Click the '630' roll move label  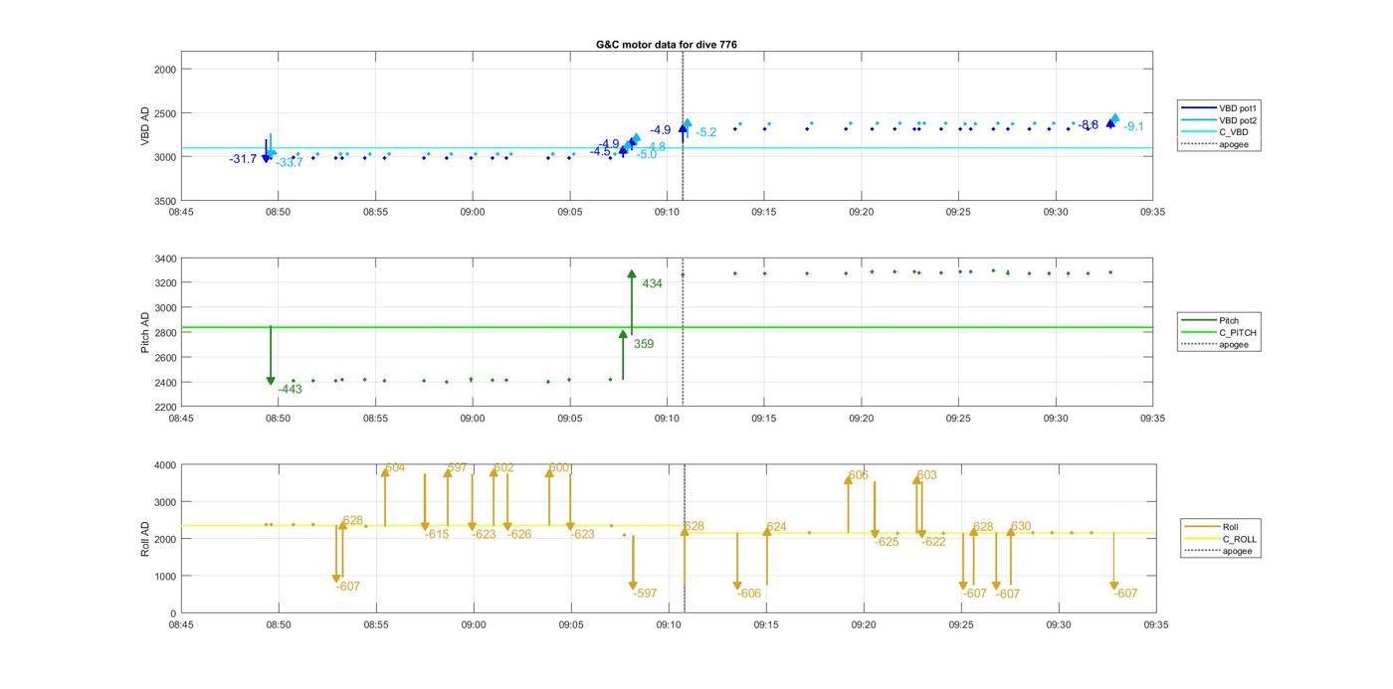tap(1021, 527)
